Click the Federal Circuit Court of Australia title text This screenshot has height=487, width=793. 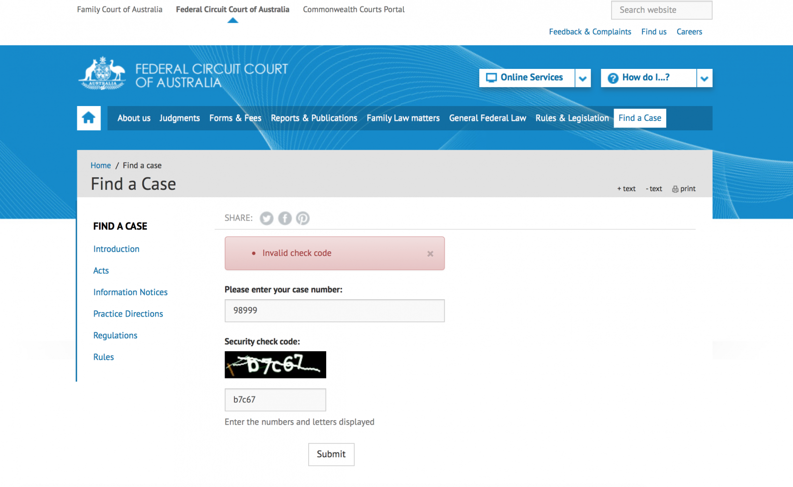click(x=212, y=75)
